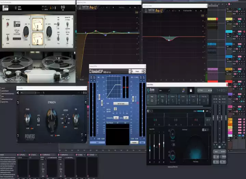Toggle the red Settings light on tape machine

click(x=8, y=24)
